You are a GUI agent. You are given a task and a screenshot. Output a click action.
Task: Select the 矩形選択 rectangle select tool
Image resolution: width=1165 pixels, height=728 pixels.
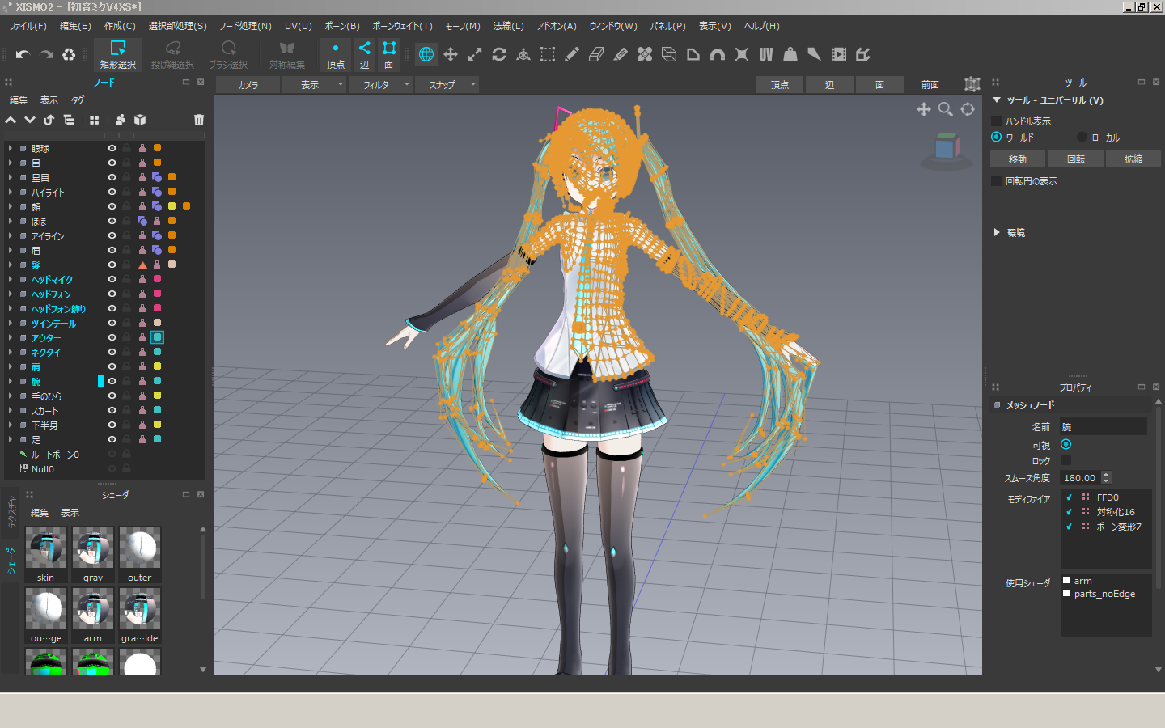[118, 55]
